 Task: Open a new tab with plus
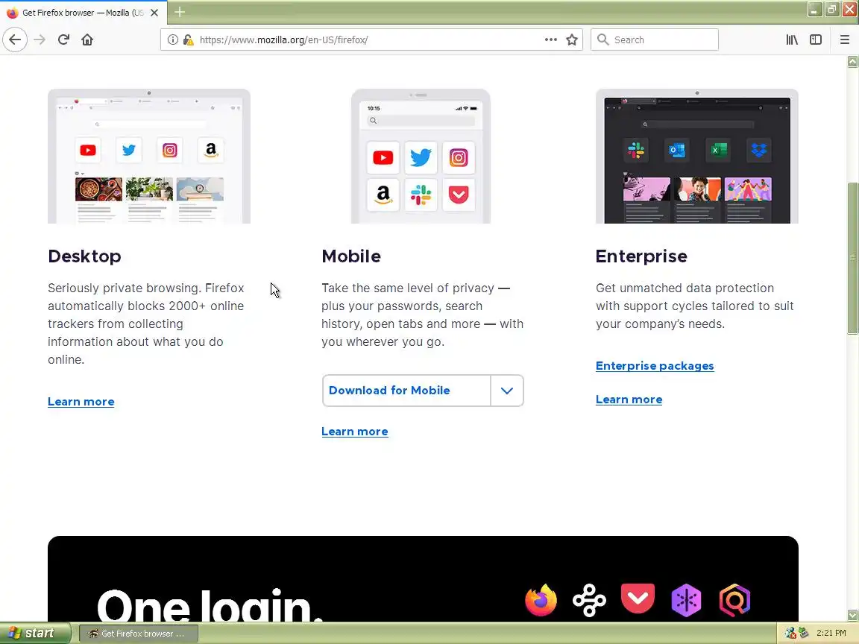180,12
